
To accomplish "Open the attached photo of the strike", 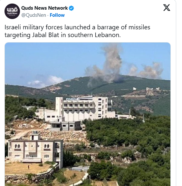I will (x=88, y=114).
